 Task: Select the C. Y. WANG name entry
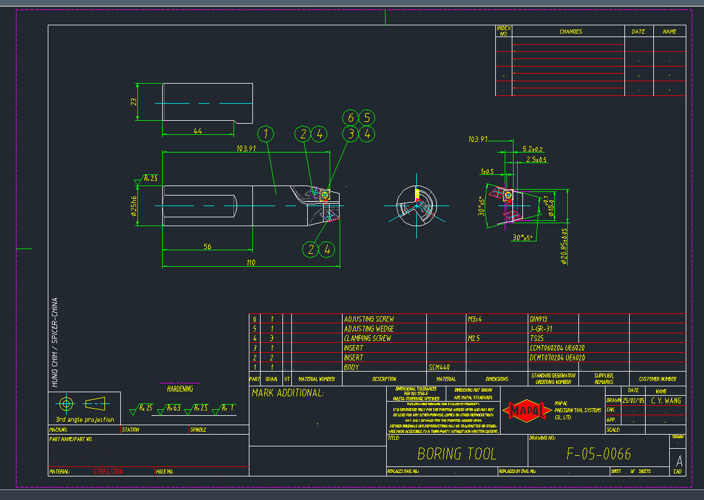click(x=666, y=400)
